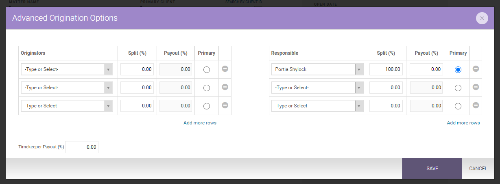Edit Portia Shylock Payout percentage field
Image resolution: width=500 pixels, height=184 pixels.
click(426, 69)
